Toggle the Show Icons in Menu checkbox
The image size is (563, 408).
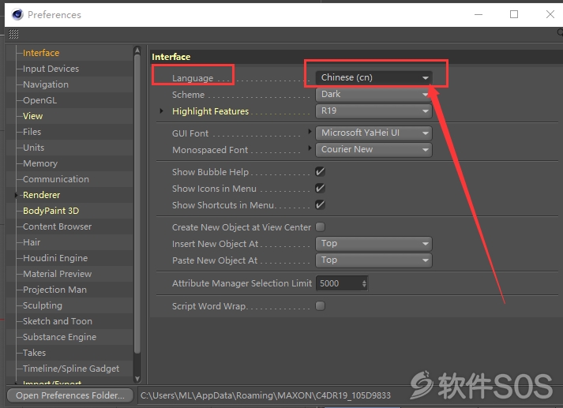pyautogui.click(x=320, y=188)
